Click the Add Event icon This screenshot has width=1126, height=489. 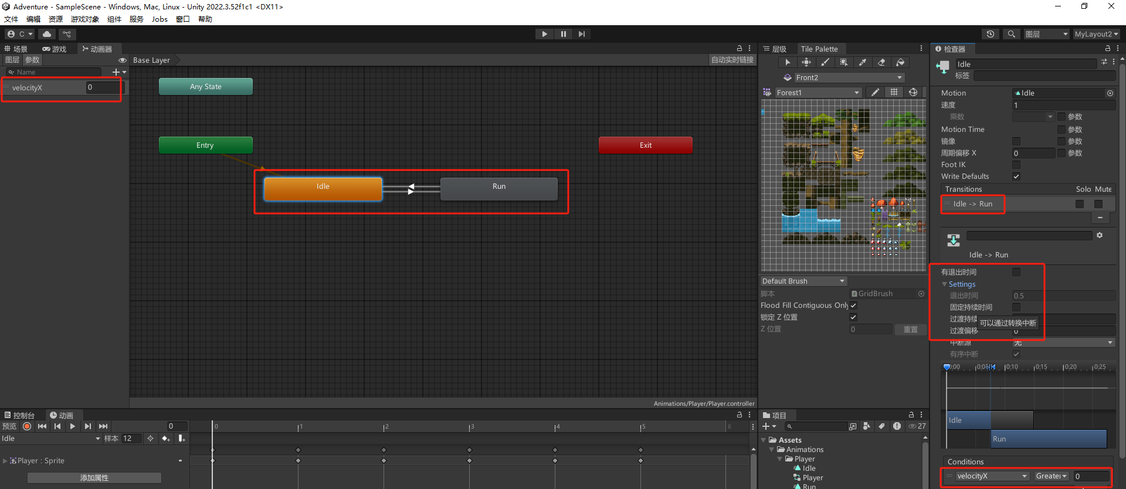tap(182, 439)
